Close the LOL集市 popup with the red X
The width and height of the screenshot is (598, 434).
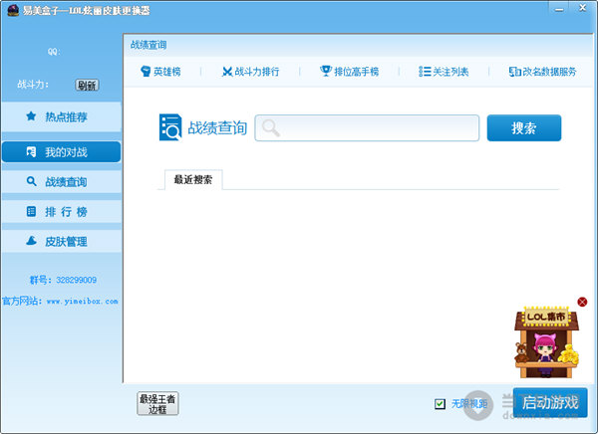[x=582, y=302]
